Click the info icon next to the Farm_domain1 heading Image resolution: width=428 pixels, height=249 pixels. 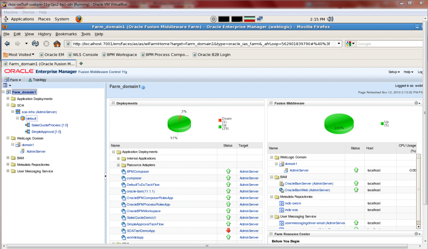pos(143,87)
